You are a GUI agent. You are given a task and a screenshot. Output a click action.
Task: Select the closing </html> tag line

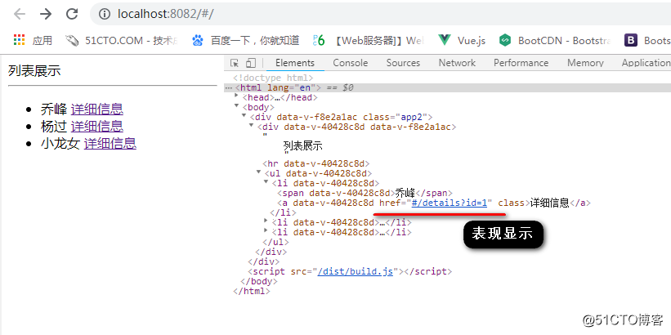point(252,291)
